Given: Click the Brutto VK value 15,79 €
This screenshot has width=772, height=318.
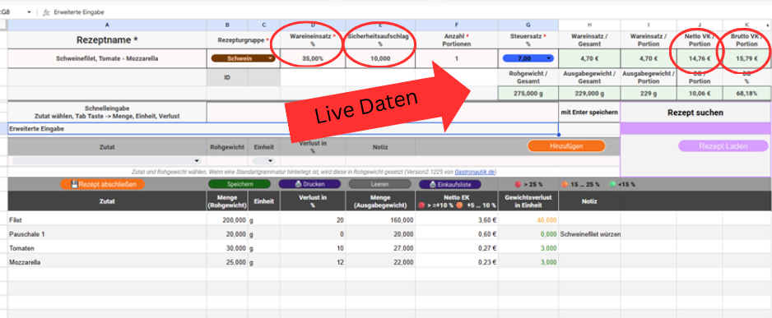Looking at the screenshot, I should point(746,58).
